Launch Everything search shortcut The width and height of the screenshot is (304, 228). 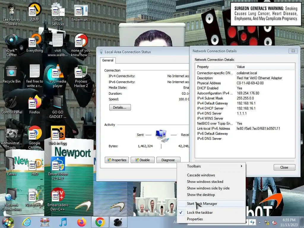point(34,43)
